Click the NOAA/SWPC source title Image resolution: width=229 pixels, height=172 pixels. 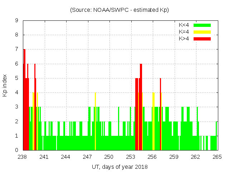coord(120,10)
